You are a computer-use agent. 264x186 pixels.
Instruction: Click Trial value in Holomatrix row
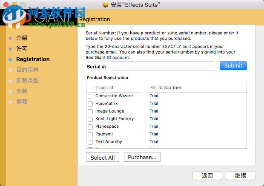(x=154, y=104)
